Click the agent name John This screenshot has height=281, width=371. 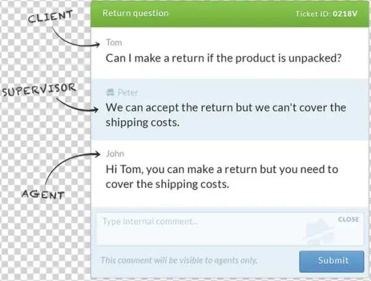[x=115, y=153]
